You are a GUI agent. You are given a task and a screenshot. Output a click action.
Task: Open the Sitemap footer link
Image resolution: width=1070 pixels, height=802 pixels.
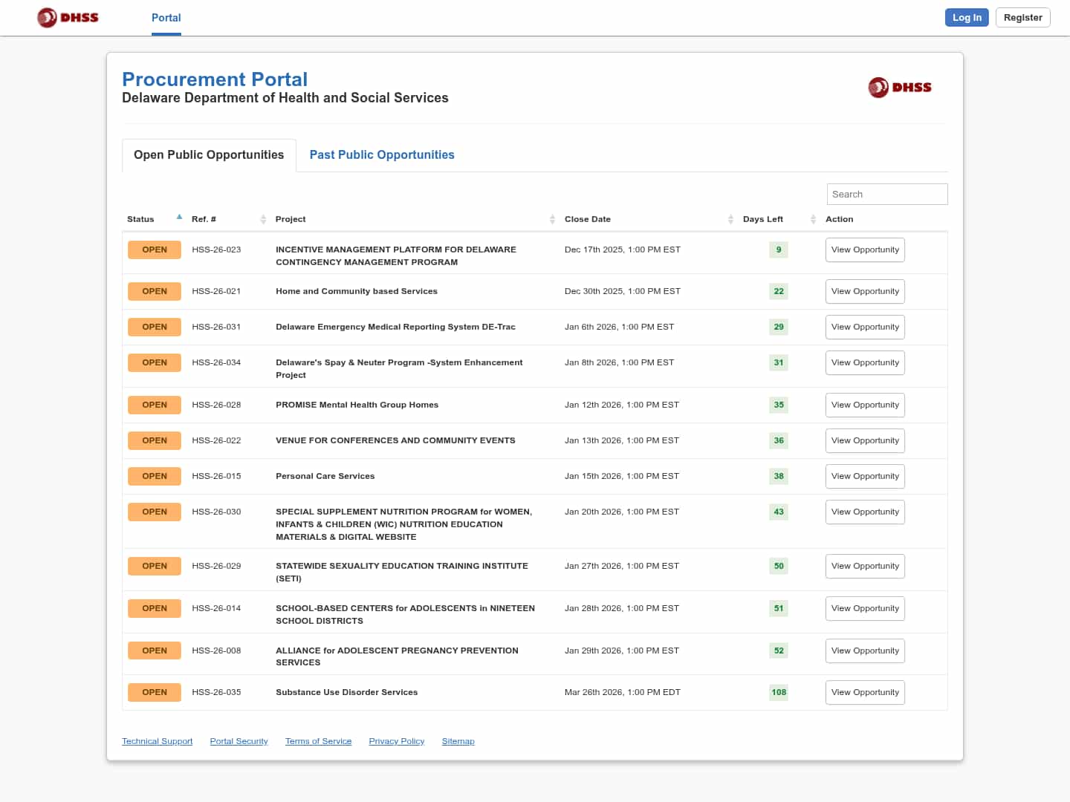pos(458,741)
